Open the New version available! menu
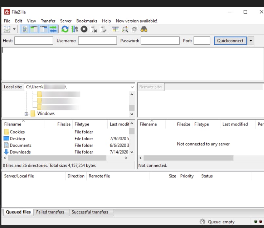Image resolution: width=264 pixels, height=228 pixels. pyautogui.click(x=136, y=21)
